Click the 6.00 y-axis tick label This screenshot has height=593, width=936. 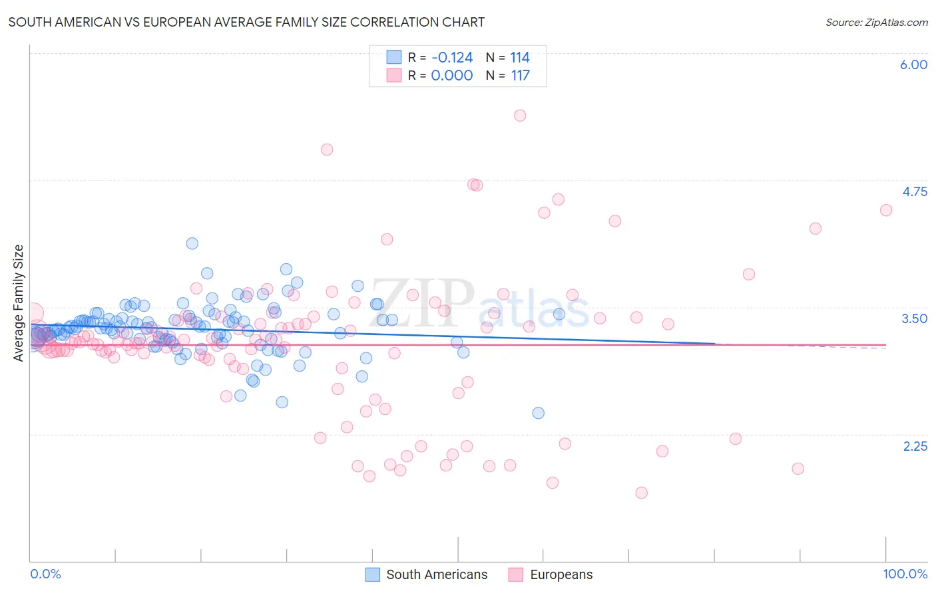coord(913,64)
